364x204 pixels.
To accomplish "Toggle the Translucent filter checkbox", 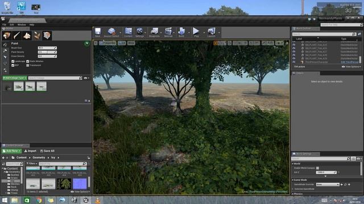I will click(28, 65).
